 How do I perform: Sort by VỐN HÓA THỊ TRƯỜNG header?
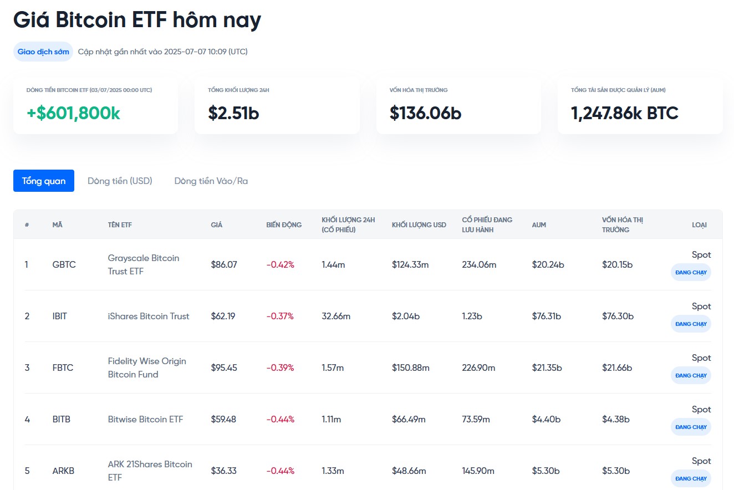coord(623,224)
